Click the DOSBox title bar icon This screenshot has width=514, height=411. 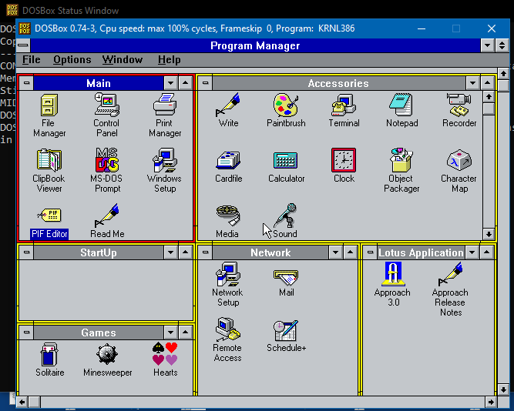pos(25,28)
